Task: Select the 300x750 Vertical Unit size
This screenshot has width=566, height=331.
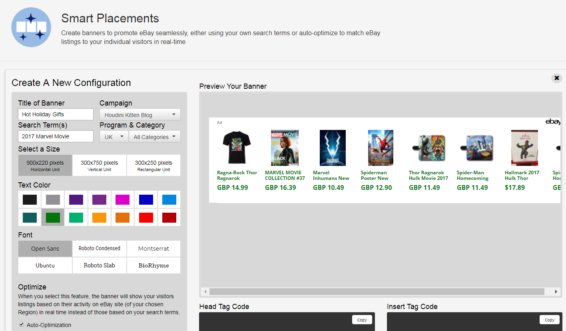Action: [100, 165]
